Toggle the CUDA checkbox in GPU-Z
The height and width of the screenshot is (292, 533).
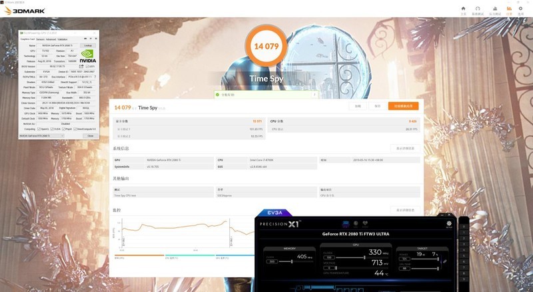click(x=52, y=129)
